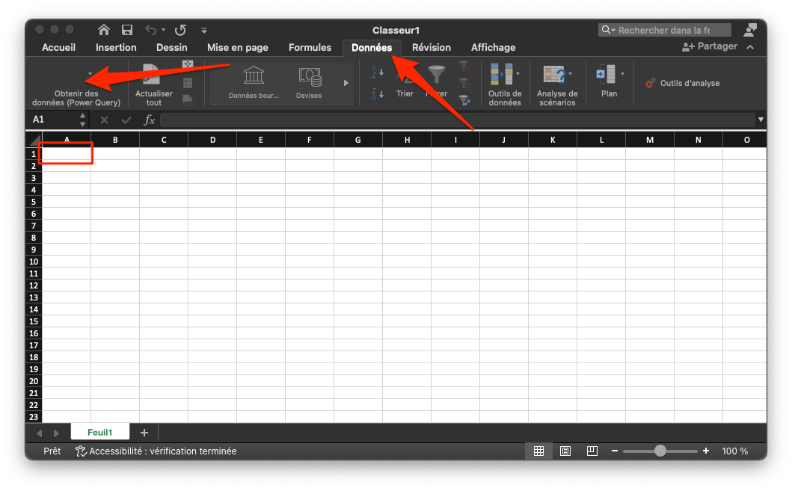Click the queries and connections icon
This screenshot has height=491, width=792.
click(x=188, y=64)
